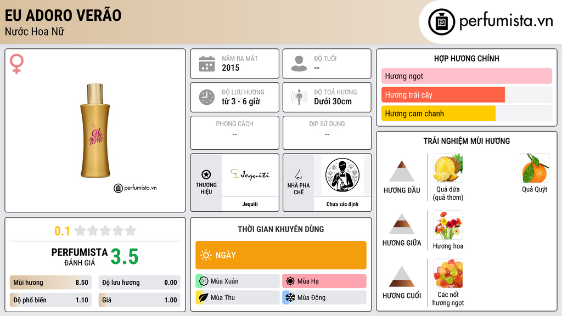The height and width of the screenshot is (316, 562).
Task: Click the sillage value Dưới 30cm
Action: click(x=333, y=101)
